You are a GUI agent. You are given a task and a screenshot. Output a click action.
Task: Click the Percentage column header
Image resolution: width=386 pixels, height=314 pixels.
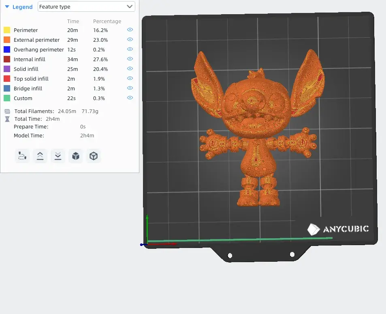[x=107, y=21]
